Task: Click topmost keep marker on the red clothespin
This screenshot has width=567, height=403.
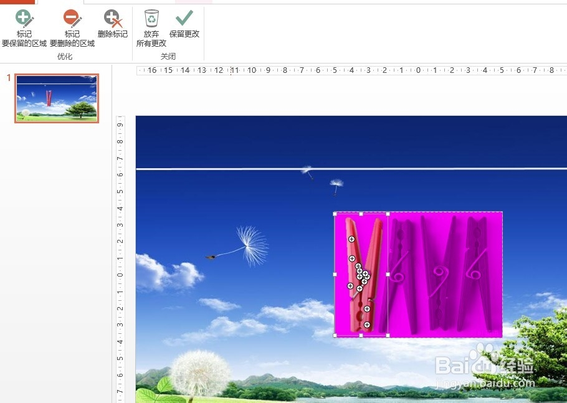Action: point(351,239)
